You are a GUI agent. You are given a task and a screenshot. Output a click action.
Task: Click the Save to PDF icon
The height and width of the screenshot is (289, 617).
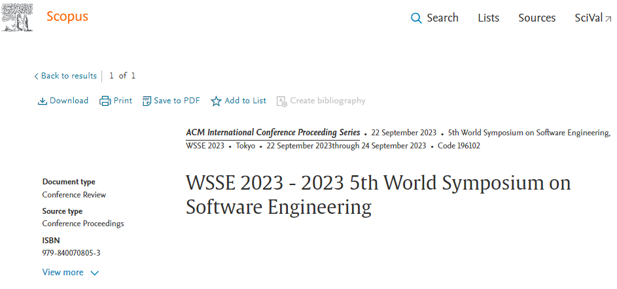(x=147, y=101)
